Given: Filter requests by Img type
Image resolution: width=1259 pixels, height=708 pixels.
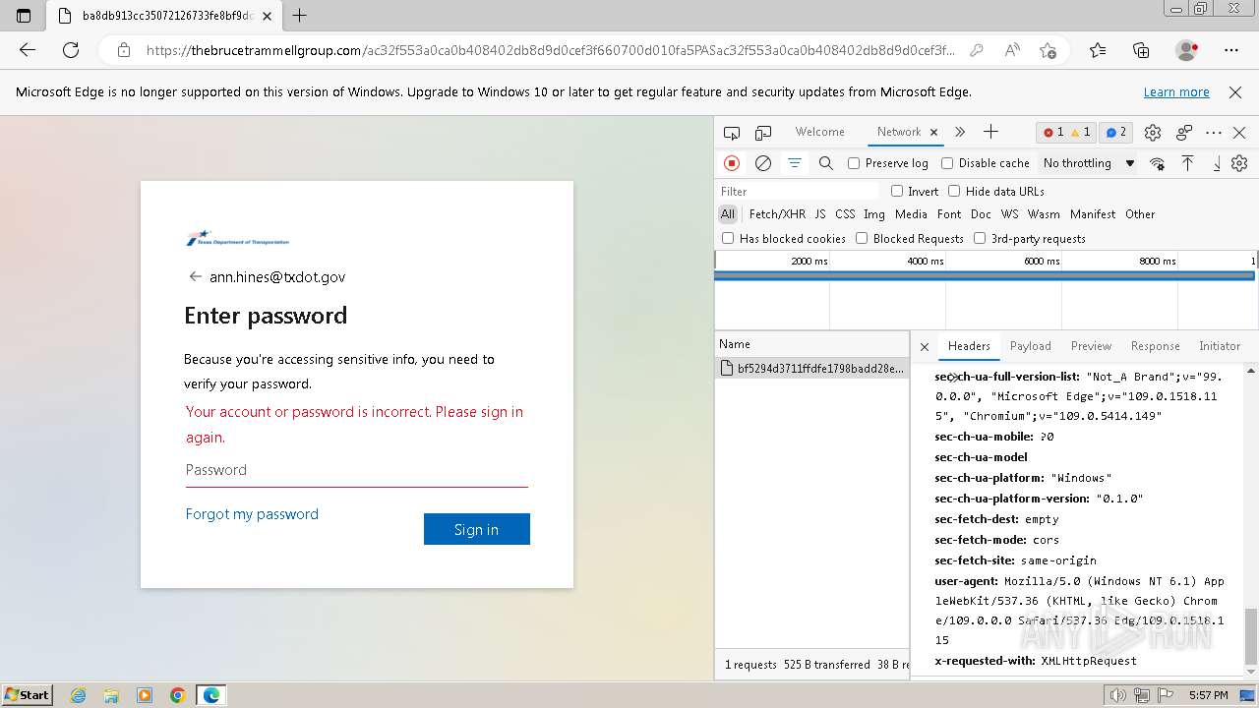Looking at the screenshot, I should [873, 214].
